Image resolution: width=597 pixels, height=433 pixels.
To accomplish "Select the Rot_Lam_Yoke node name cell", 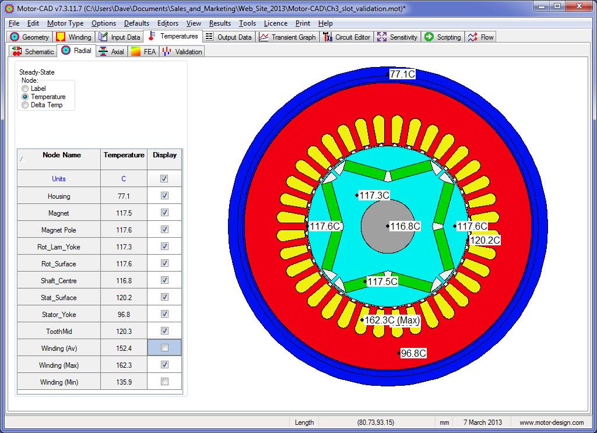I will (59, 247).
